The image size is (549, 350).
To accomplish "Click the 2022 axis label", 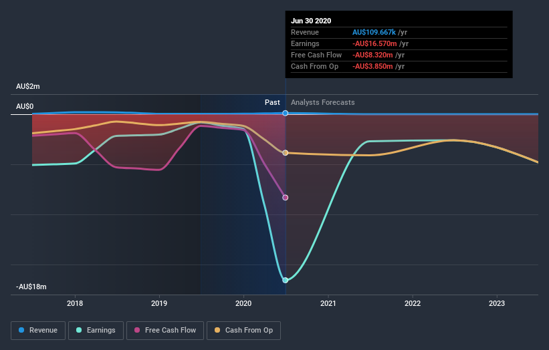I will point(413,303).
